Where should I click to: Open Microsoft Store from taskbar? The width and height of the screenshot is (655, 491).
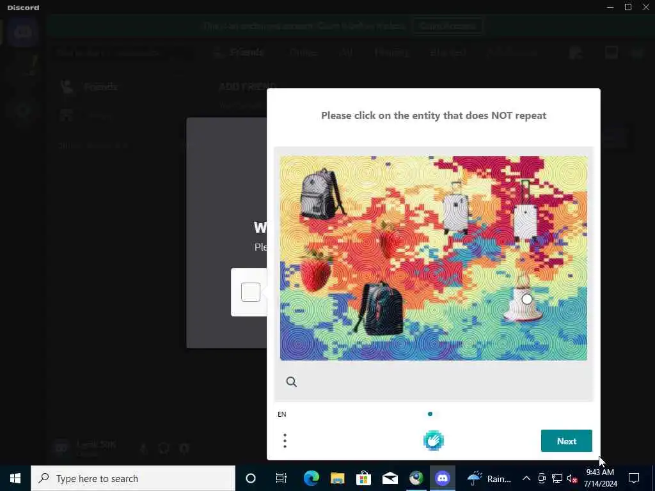pos(364,478)
